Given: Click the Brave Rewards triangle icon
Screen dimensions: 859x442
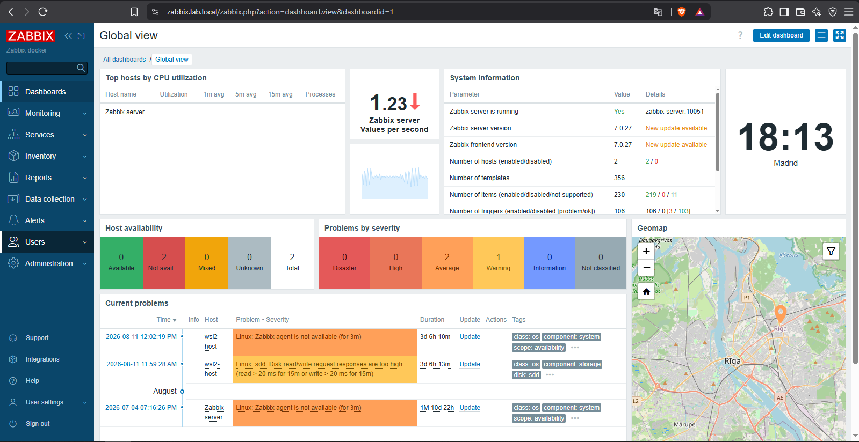Looking at the screenshot, I should click(x=699, y=12).
